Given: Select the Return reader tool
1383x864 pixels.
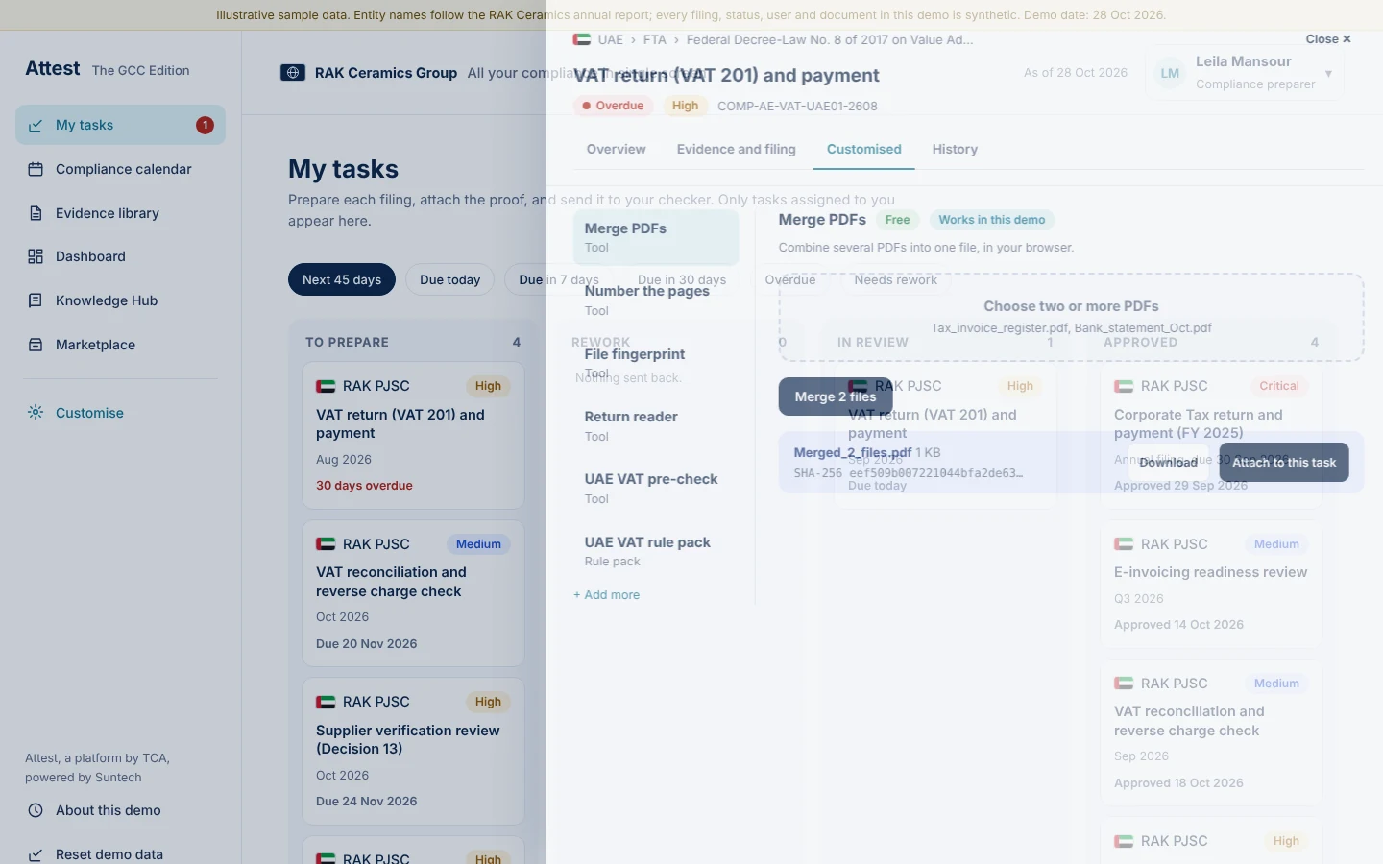Looking at the screenshot, I should click(656, 425).
